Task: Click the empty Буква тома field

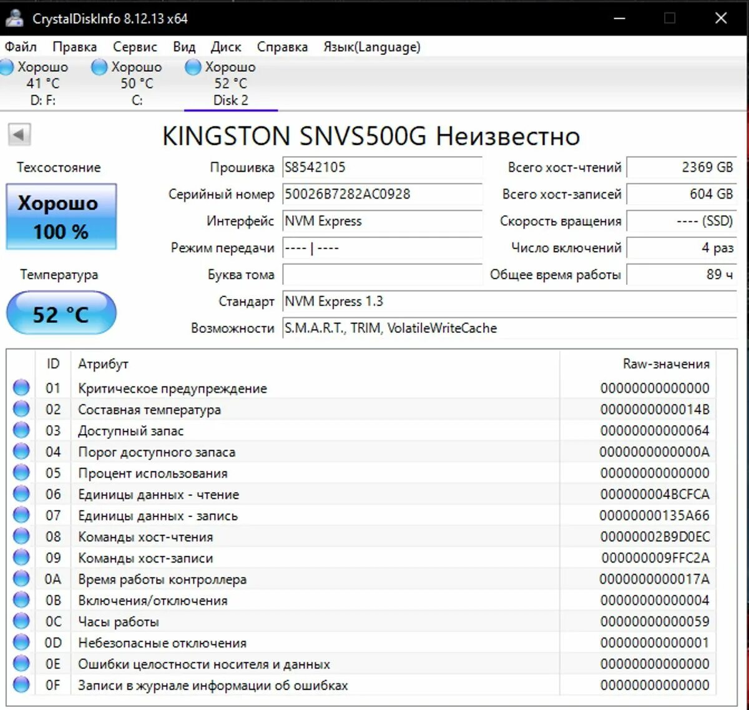Action: (x=382, y=275)
